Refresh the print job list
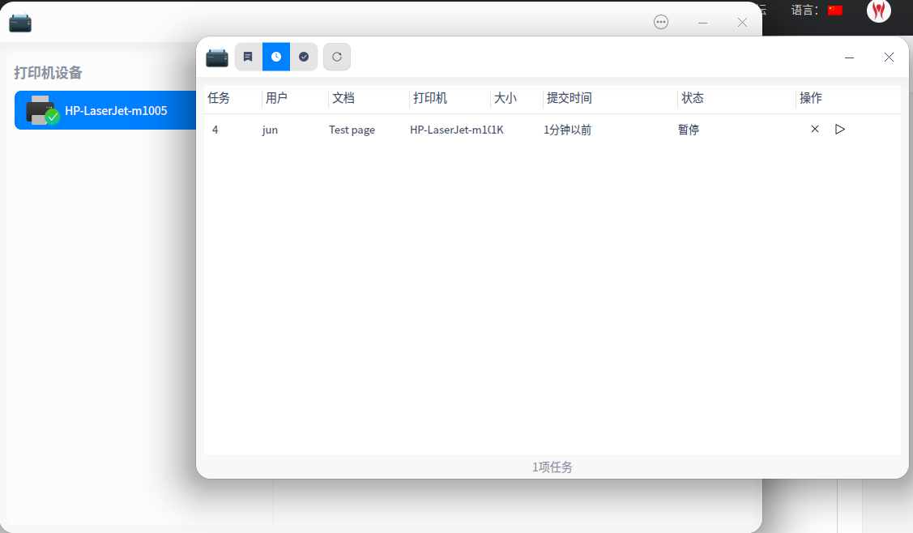The width and height of the screenshot is (913, 533). click(337, 57)
